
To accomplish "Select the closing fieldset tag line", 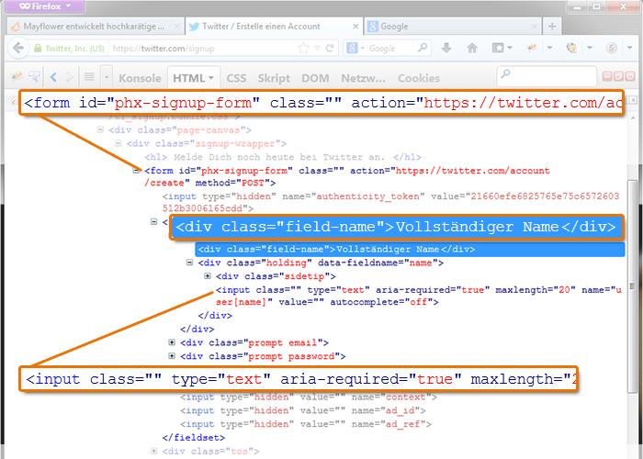I will tap(194, 437).
